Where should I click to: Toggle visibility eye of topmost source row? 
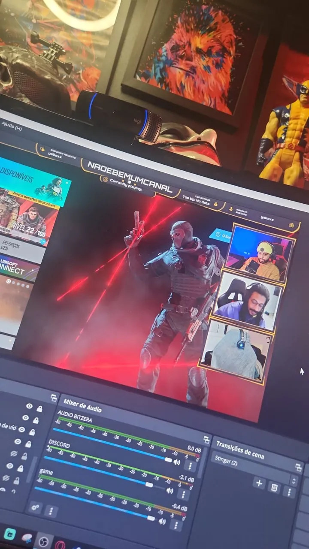click(x=29, y=406)
